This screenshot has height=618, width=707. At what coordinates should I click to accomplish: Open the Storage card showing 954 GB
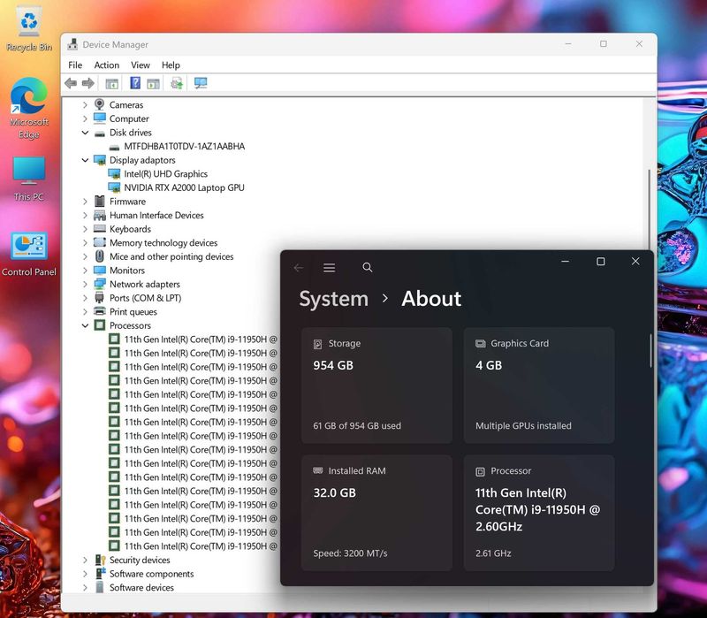coord(377,385)
